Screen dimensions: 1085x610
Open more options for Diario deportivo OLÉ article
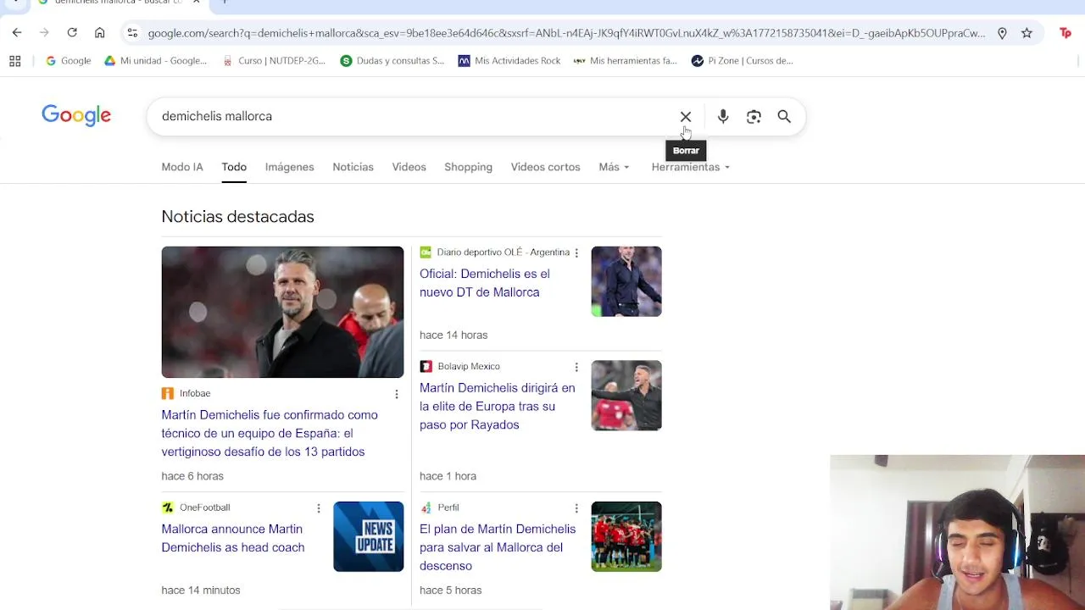pos(576,252)
